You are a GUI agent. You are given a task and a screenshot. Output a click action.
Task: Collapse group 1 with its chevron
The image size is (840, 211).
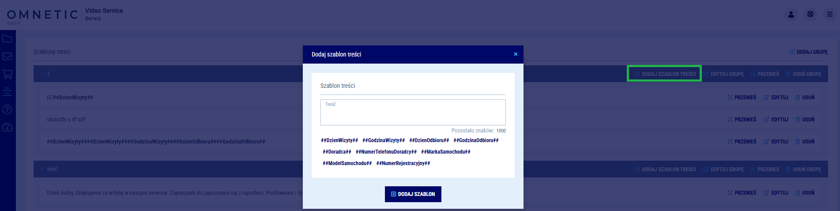pos(42,74)
